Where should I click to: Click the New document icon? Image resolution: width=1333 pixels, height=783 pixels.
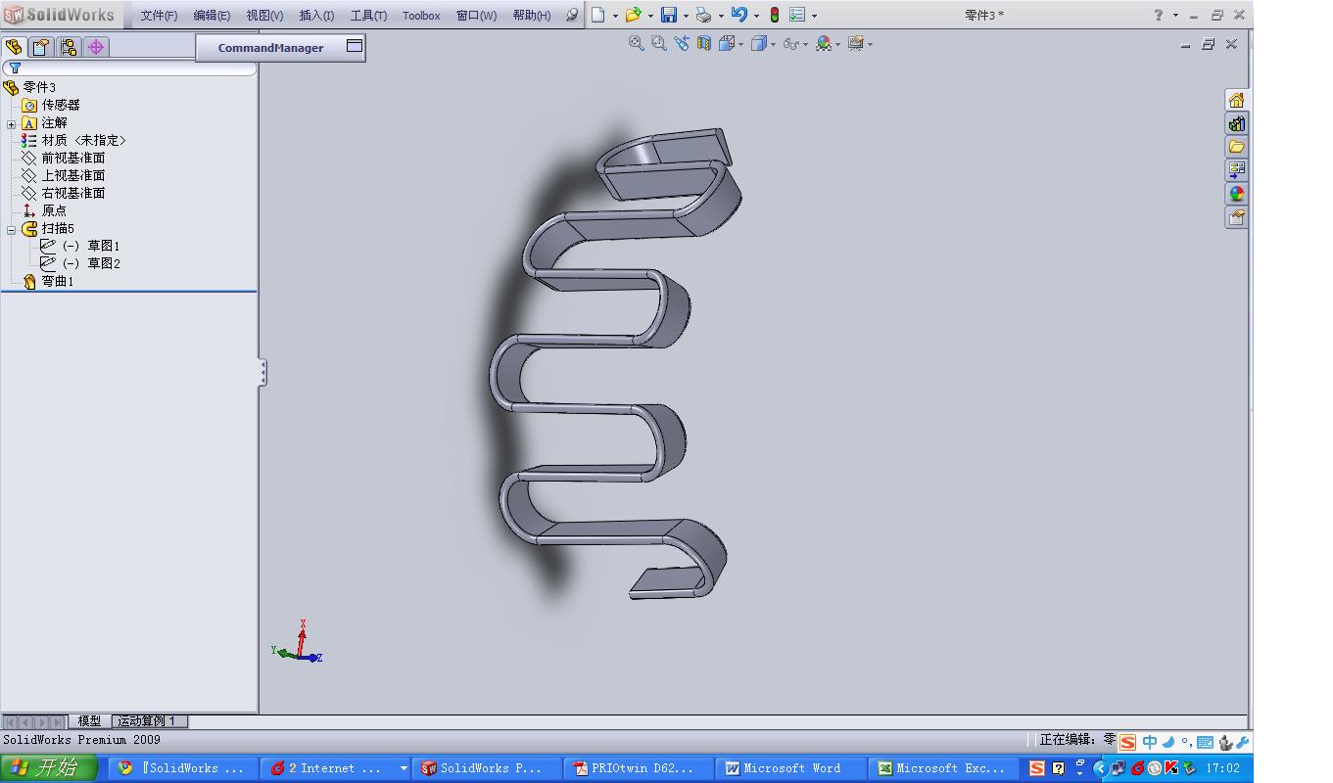click(597, 15)
